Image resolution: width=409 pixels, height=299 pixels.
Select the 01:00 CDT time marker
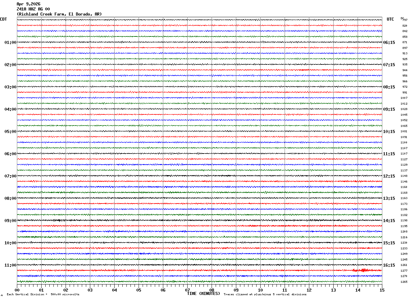(x=10, y=43)
